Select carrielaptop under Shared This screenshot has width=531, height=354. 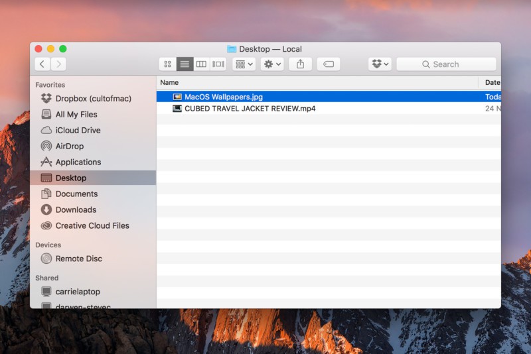point(93,292)
